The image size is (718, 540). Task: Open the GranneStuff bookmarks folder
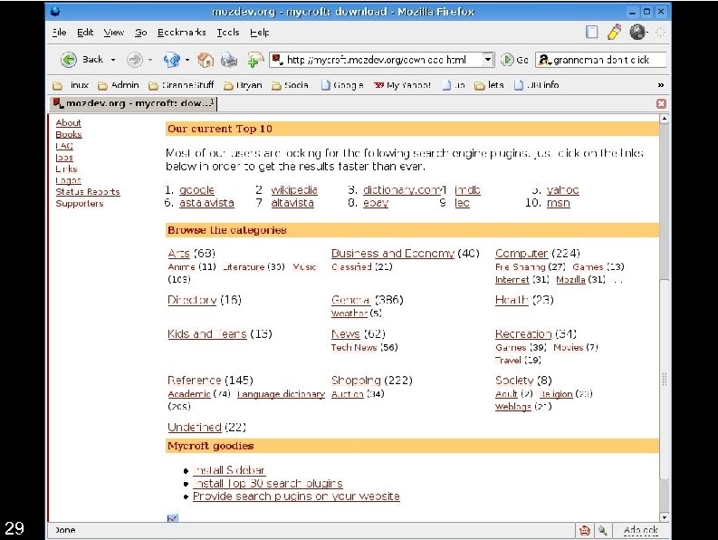tap(181, 85)
